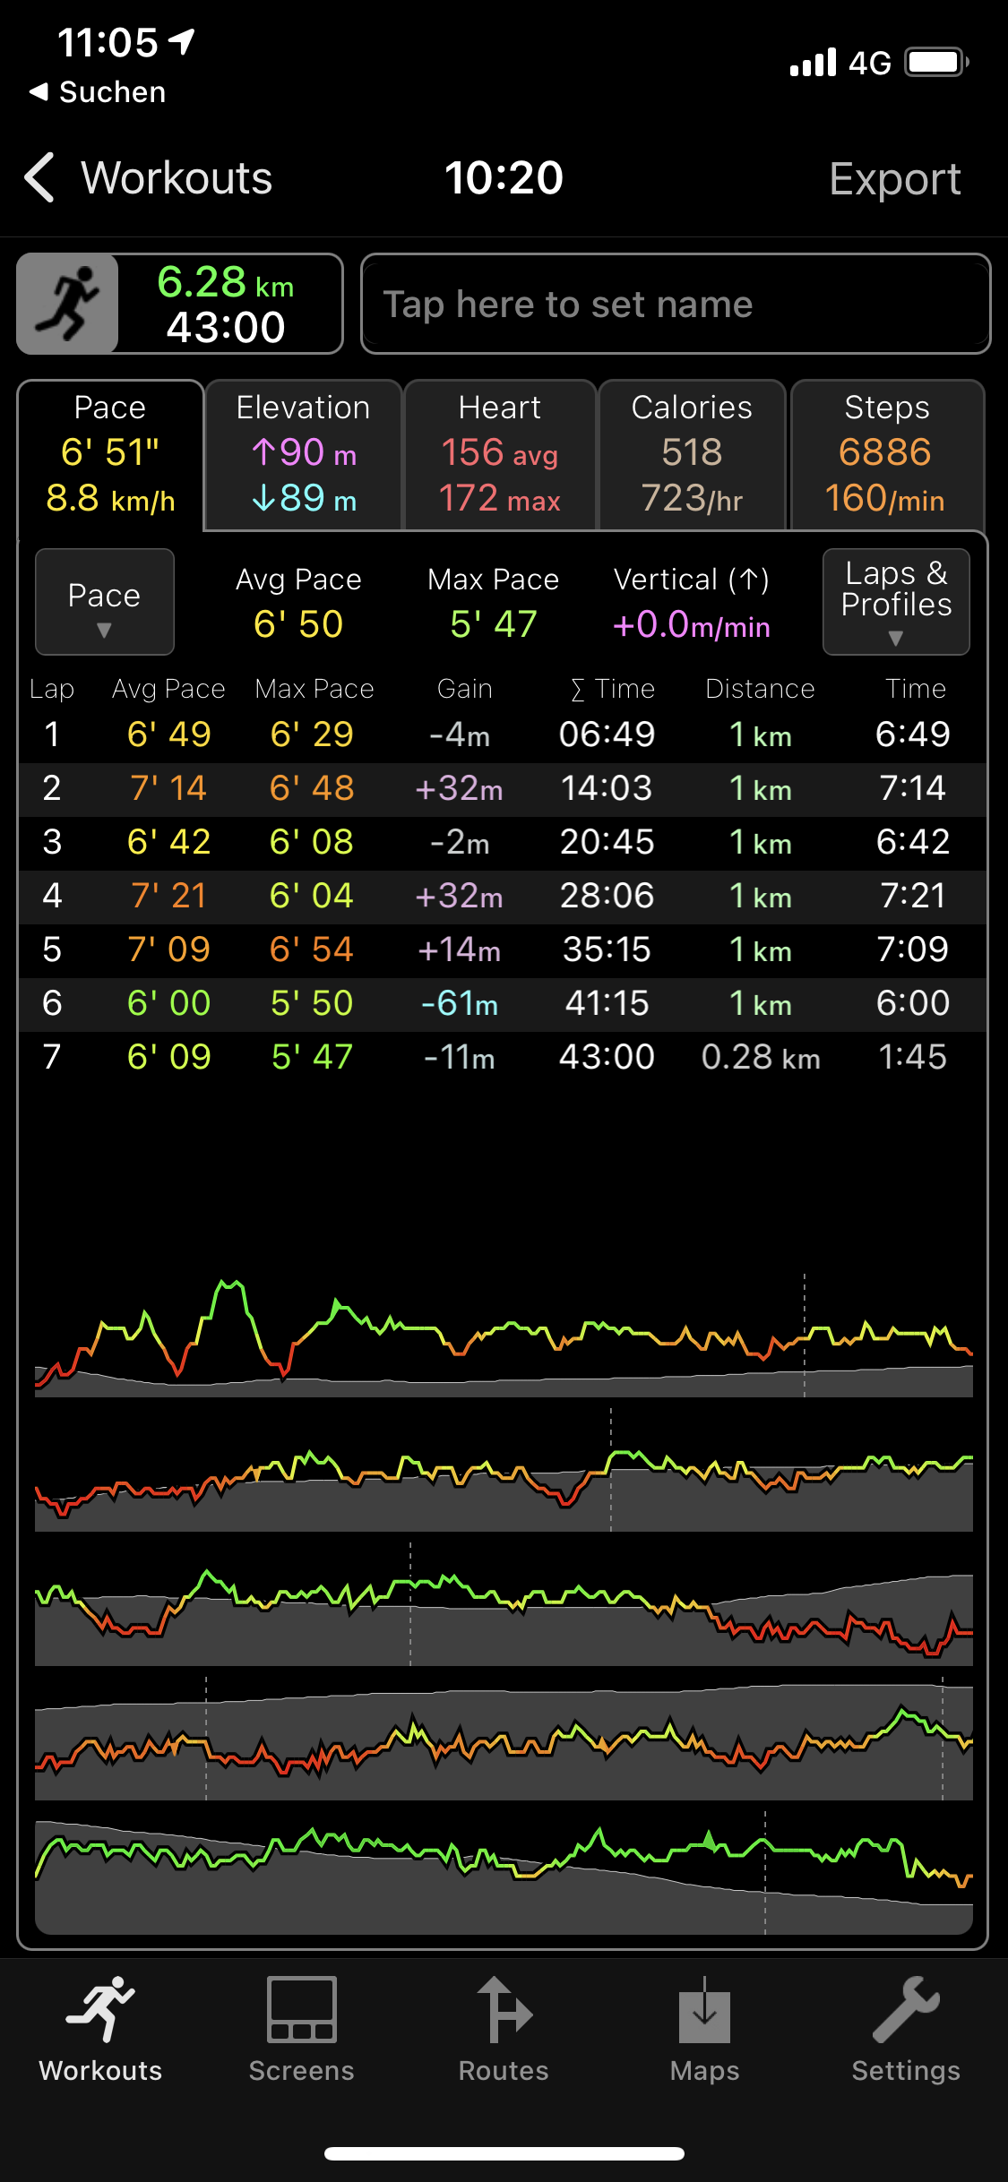Open the Routes signpost icon
The width and height of the screenshot is (1008, 2182).
(504, 2011)
